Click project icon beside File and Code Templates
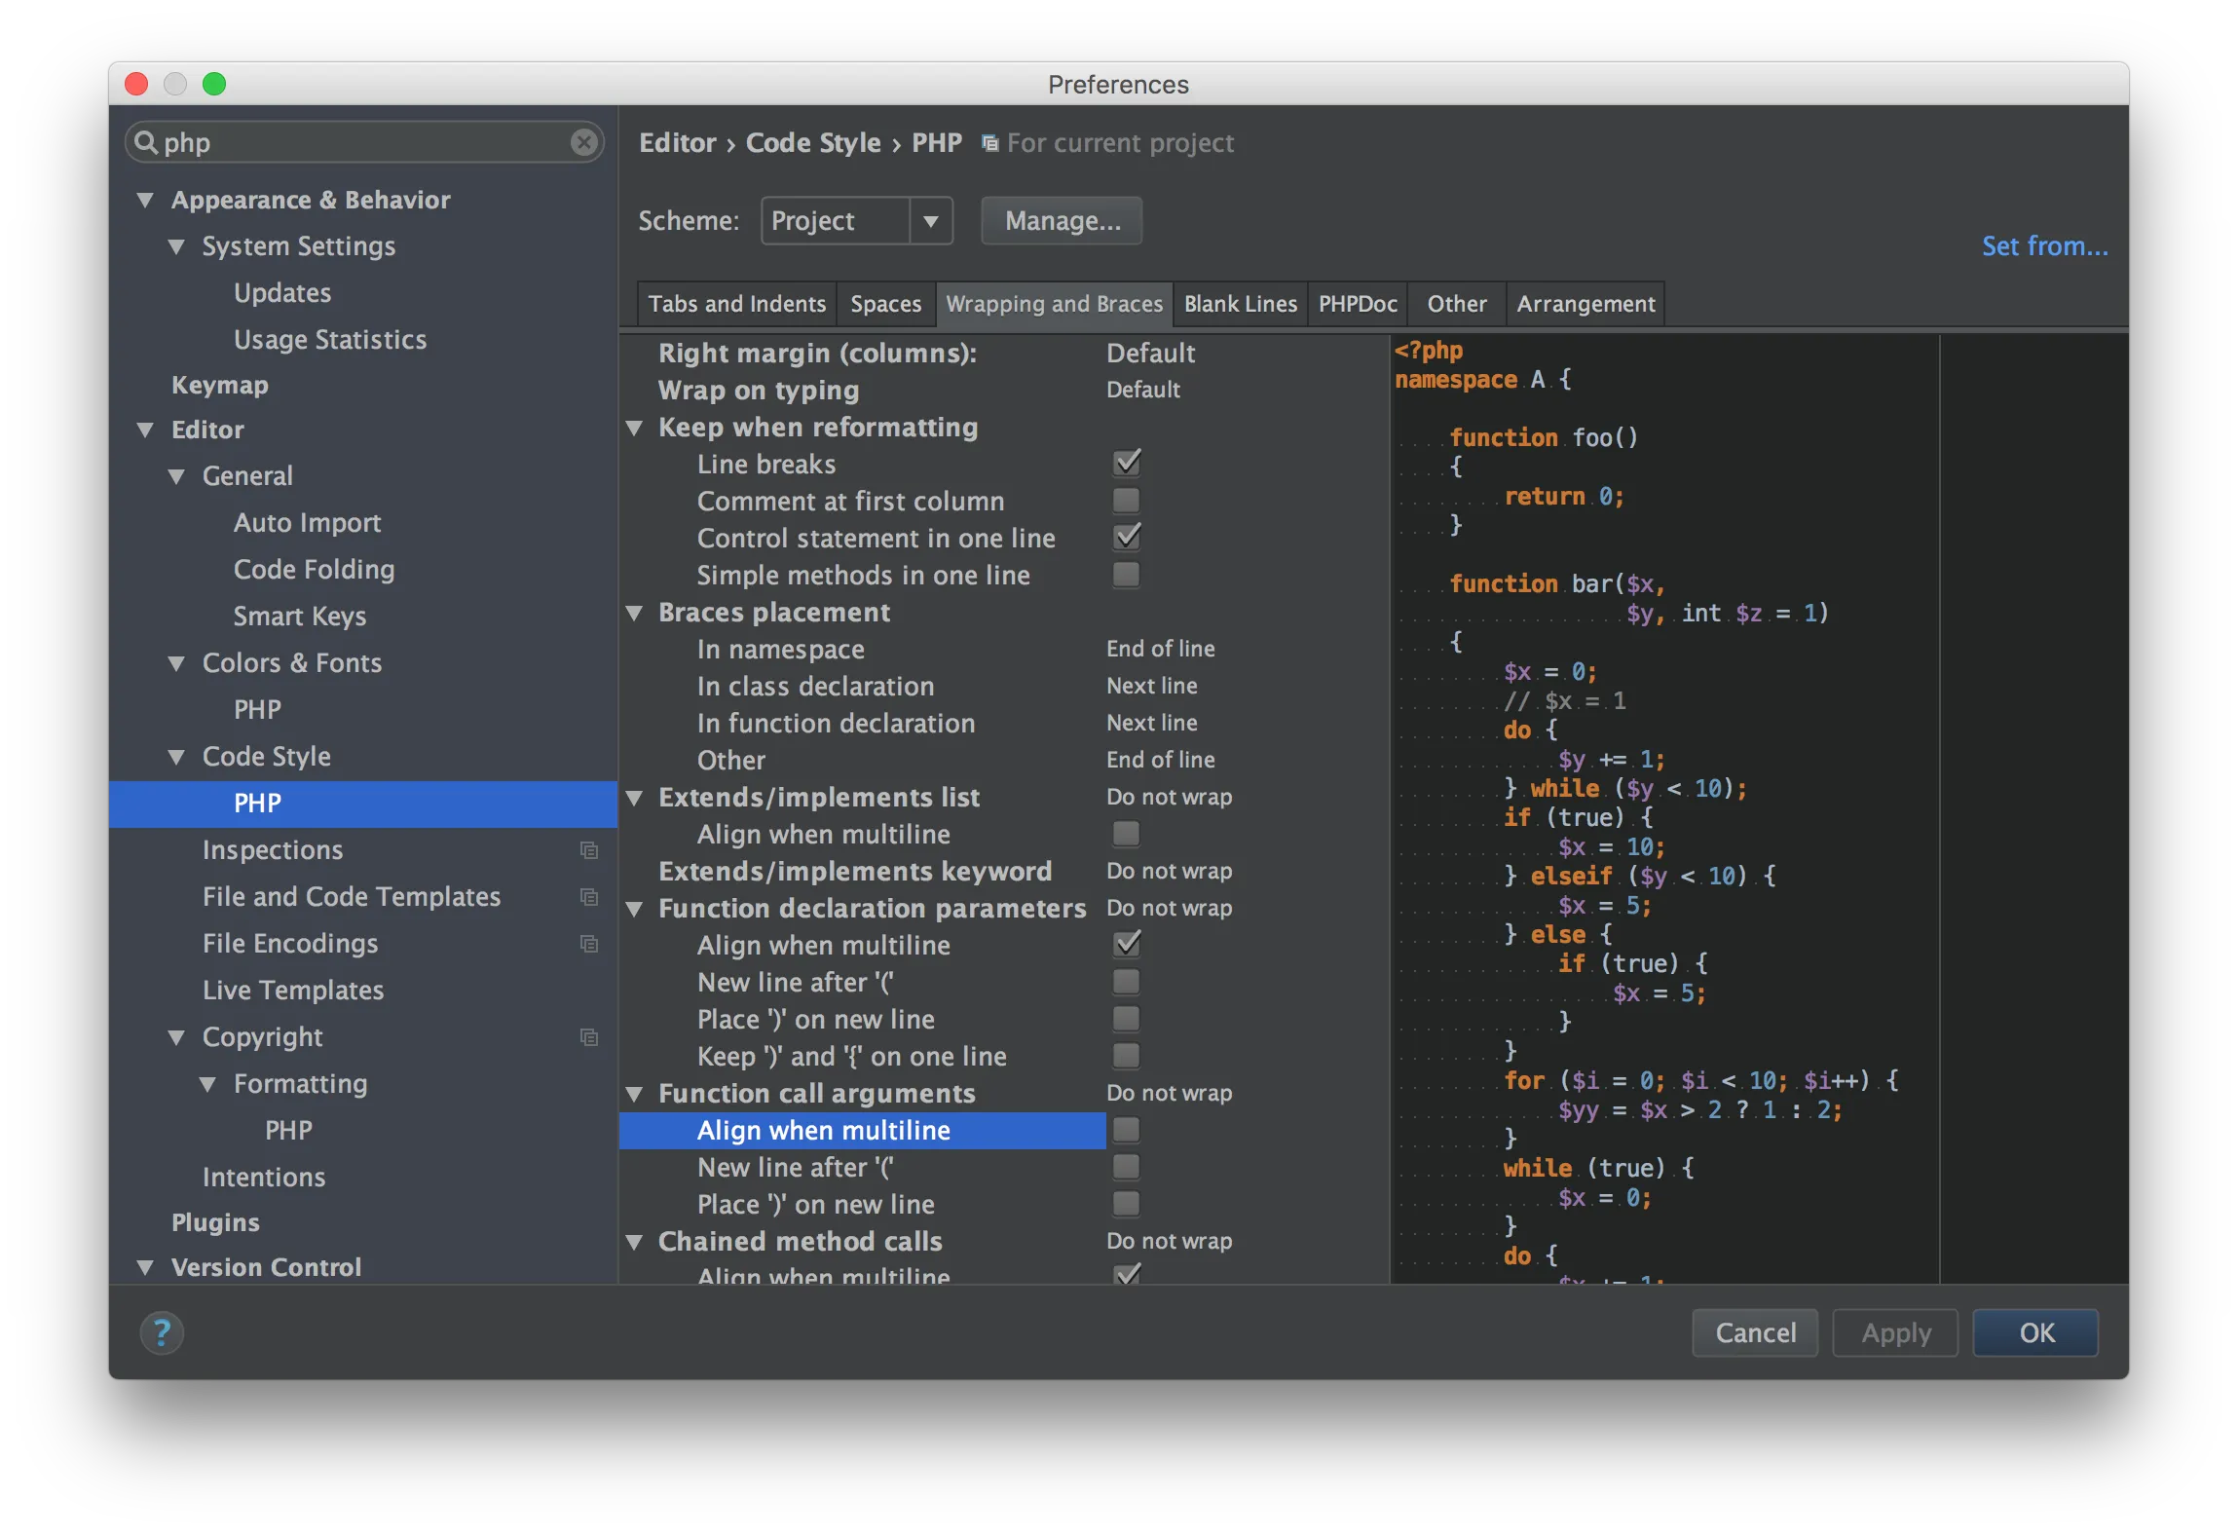Viewport: 2238px width, 1535px height. coord(588,897)
